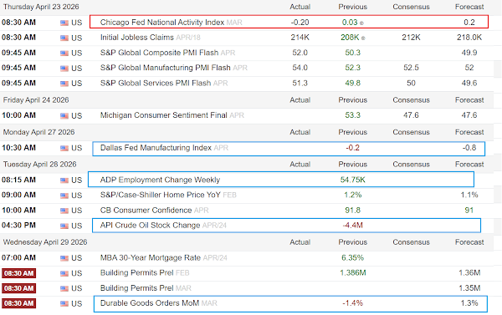Click US flag on CB Consumer Confidence row
Image resolution: width=502 pixels, height=315 pixels.
coord(64,211)
